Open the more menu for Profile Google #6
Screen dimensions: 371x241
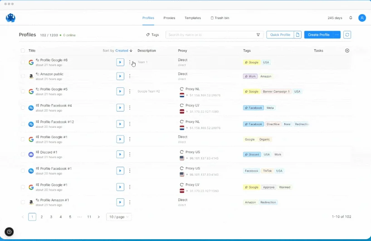pyautogui.click(x=130, y=62)
